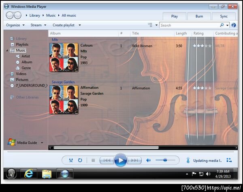The image size is (243, 192).
Task: Open the Media Guide dropdown arrow
Action: click(x=42, y=142)
